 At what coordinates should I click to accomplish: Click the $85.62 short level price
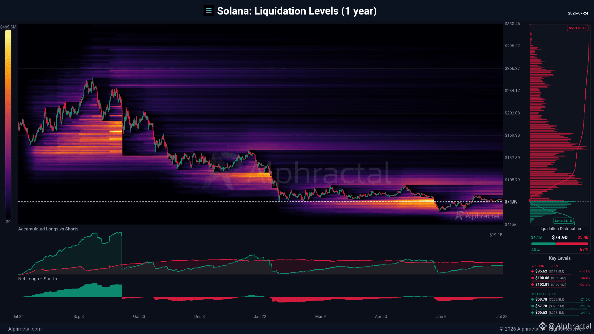pos(541,272)
